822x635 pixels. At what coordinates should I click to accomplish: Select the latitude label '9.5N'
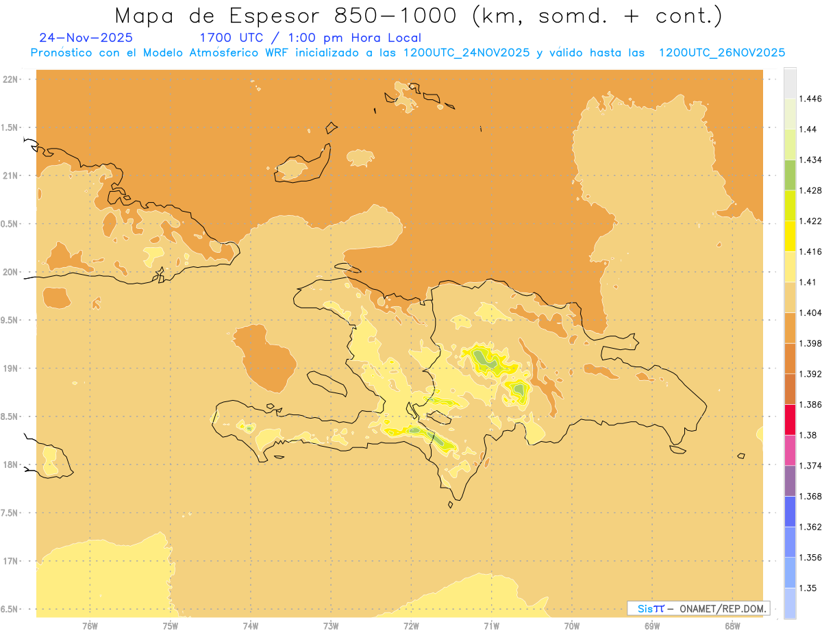10,320
